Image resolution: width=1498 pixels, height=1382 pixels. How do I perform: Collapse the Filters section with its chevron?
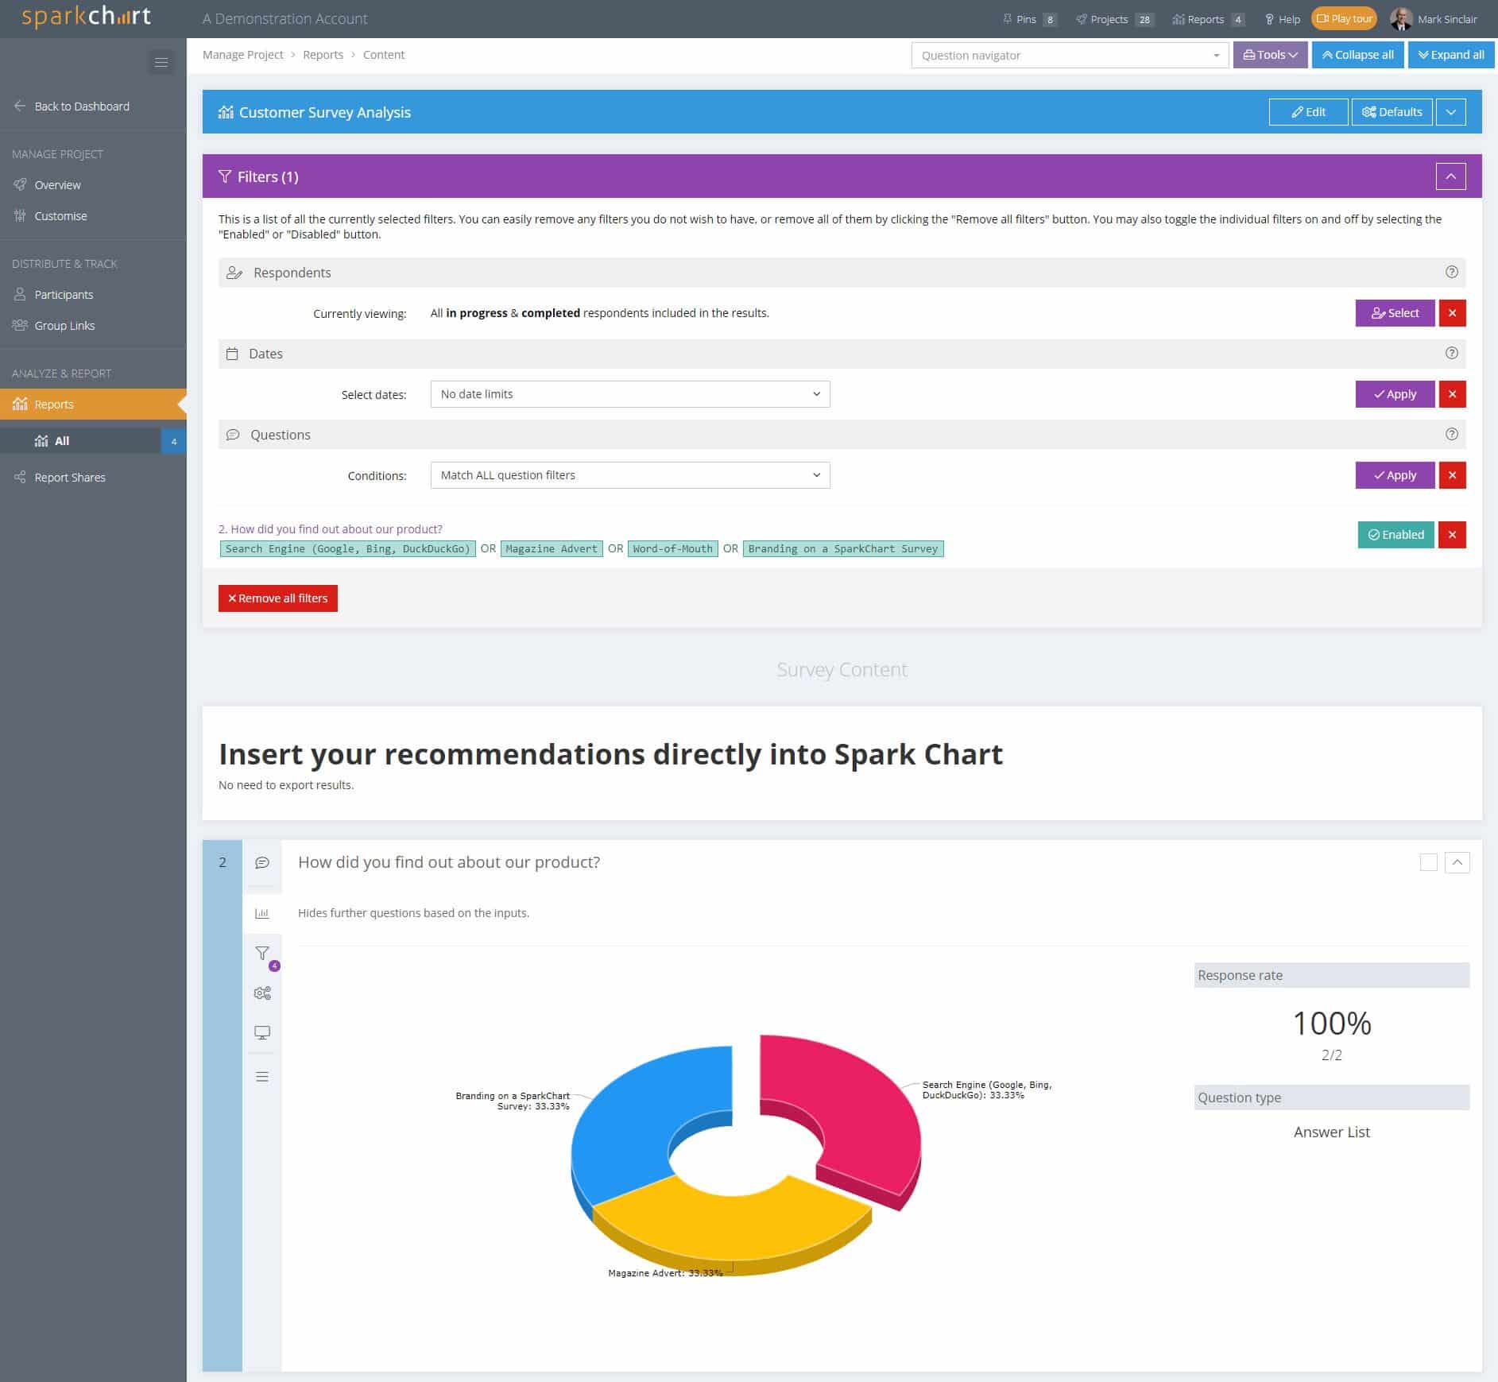[1451, 176]
